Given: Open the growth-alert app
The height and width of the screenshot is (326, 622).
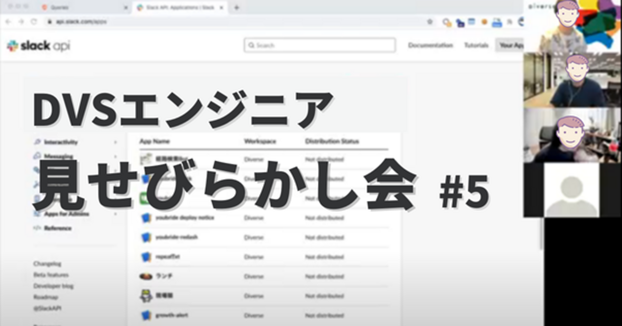Looking at the screenshot, I should coord(171,315).
